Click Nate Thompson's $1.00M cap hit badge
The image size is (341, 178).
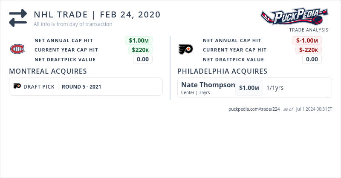249,88
